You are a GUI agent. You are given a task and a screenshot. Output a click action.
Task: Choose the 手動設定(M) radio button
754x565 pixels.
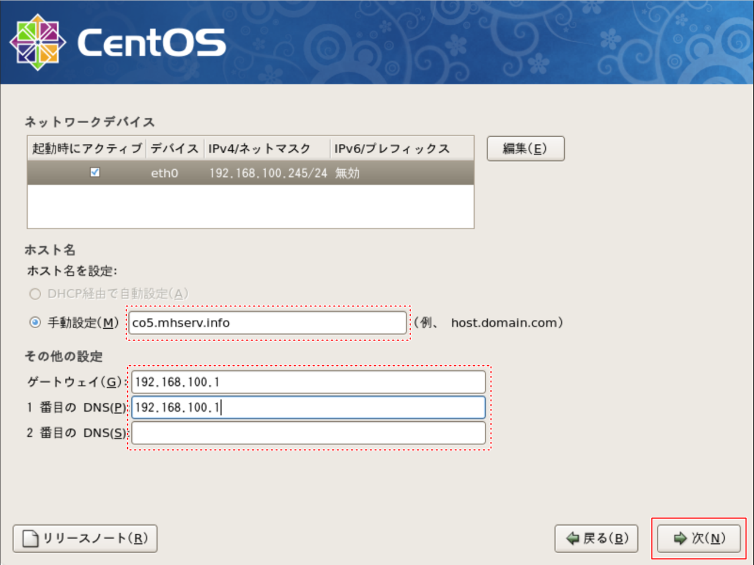click(35, 323)
